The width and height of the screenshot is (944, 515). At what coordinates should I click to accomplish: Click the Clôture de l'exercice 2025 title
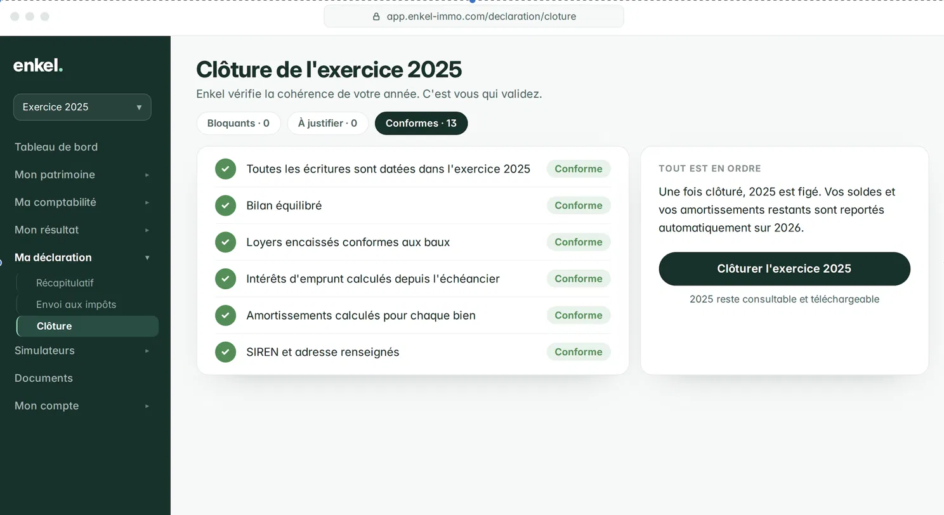tap(329, 69)
